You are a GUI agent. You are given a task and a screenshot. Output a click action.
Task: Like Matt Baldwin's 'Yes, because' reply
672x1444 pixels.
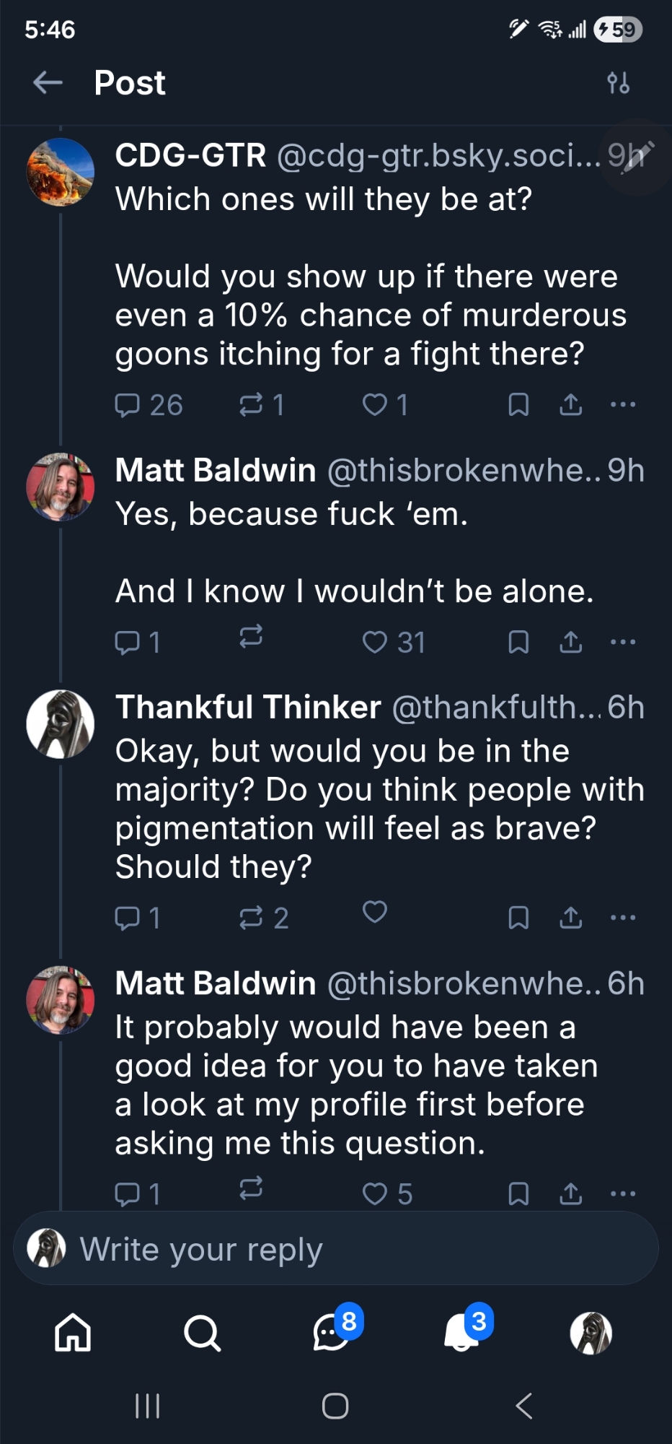(375, 642)
